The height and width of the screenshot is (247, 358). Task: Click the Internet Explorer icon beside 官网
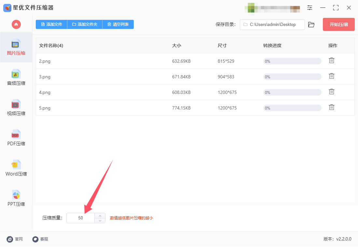(10, 239)
